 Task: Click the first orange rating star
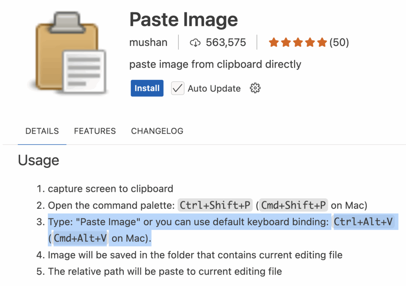pyautogui.click(x=274, y=42)
